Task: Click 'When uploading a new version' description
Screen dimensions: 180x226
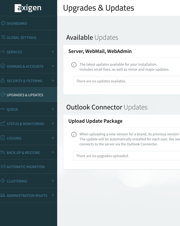Action: pos(130,134)
